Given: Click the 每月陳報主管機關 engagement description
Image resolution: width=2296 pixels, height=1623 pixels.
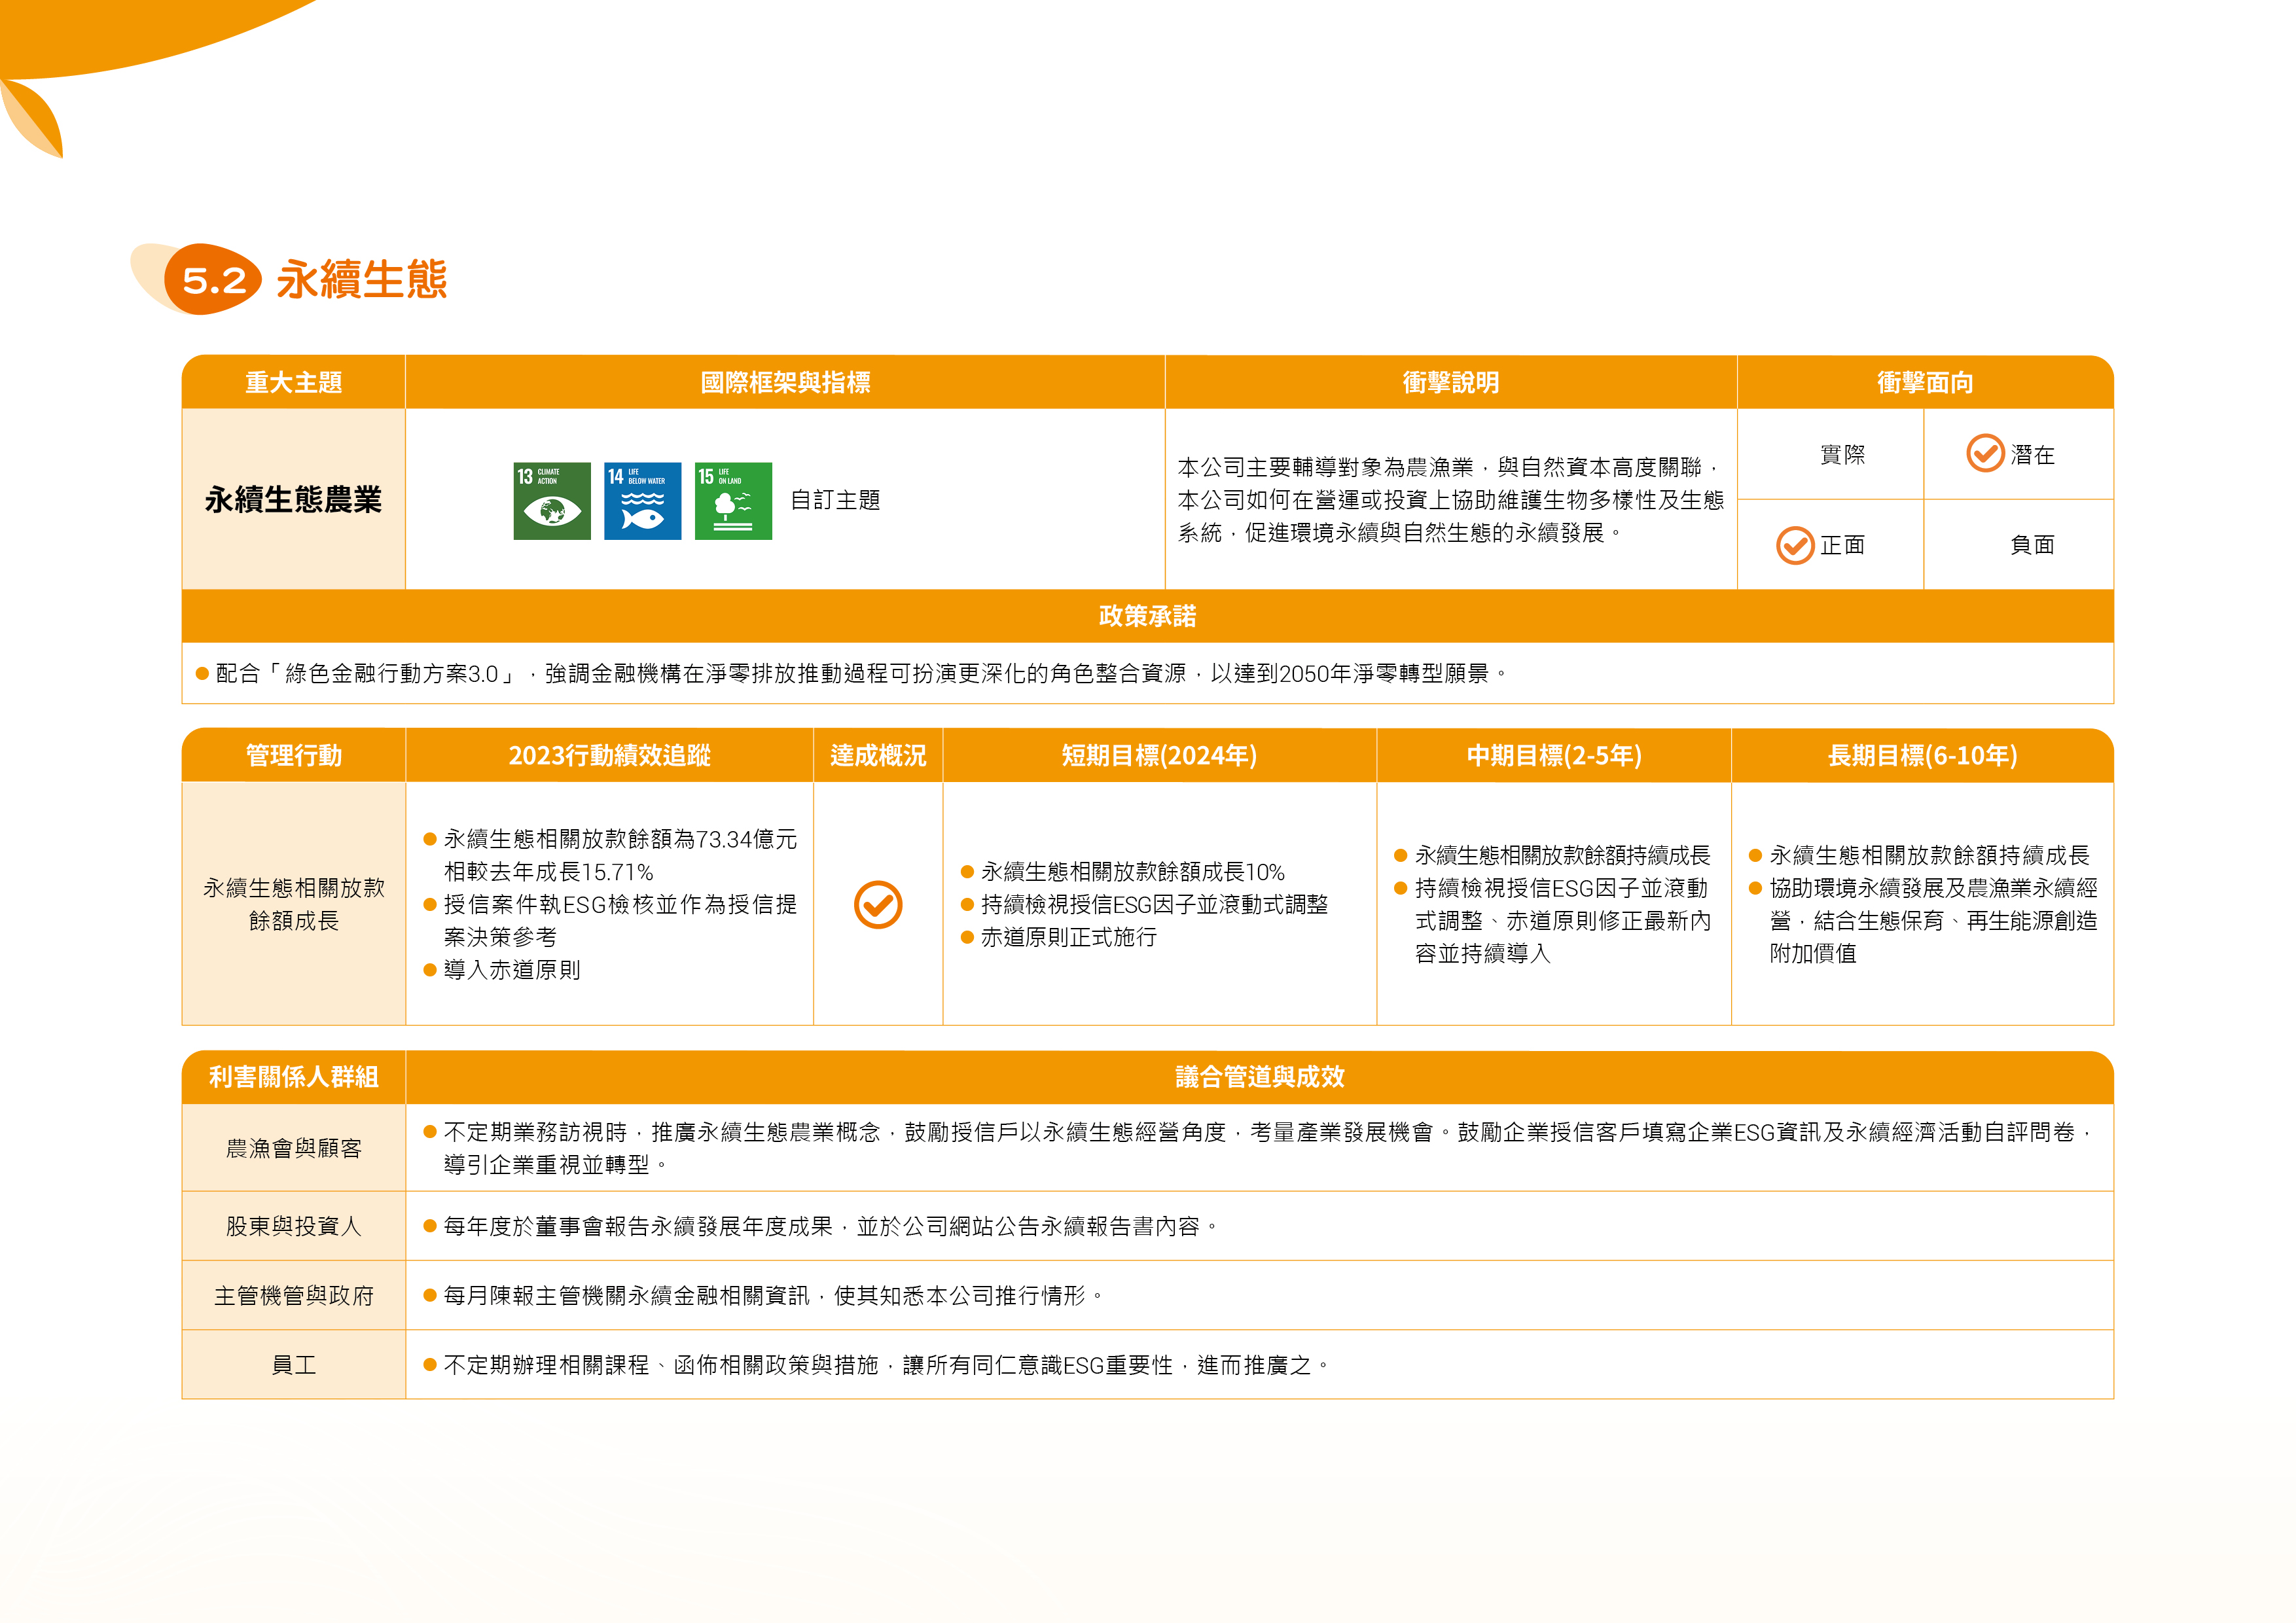Looking at the screenshot, I should pyautogui.click(x=764, y=1295).
